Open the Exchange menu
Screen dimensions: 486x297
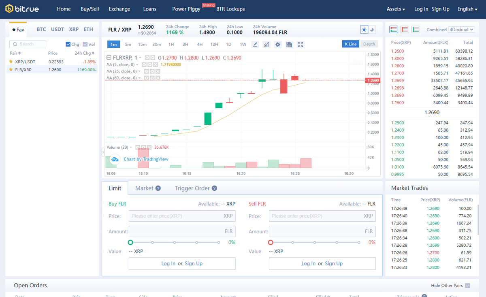coord(119,9)
